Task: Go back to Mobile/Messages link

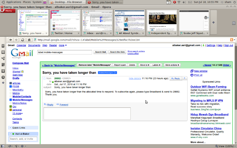Action: [59, 65]
